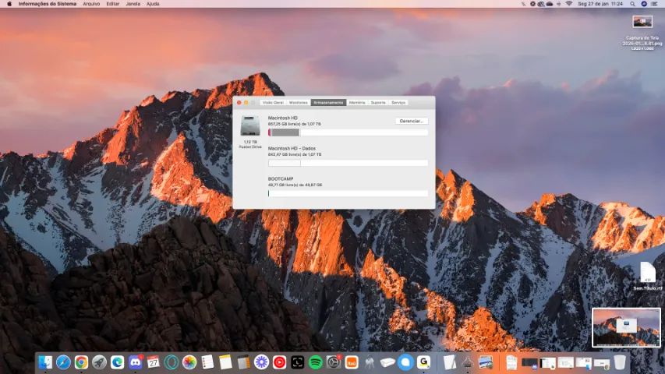The height and width of the screenshot is (374, 665).
Task: Open Siri from the menu bar
Action: point(644,4)
